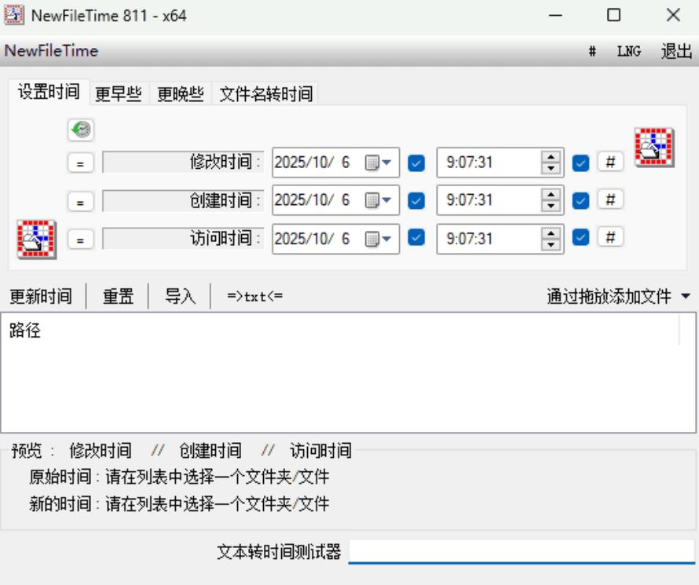Toggle the date checkbox for 修改时间
Screen dimensions: 699x585
[416, 163]
